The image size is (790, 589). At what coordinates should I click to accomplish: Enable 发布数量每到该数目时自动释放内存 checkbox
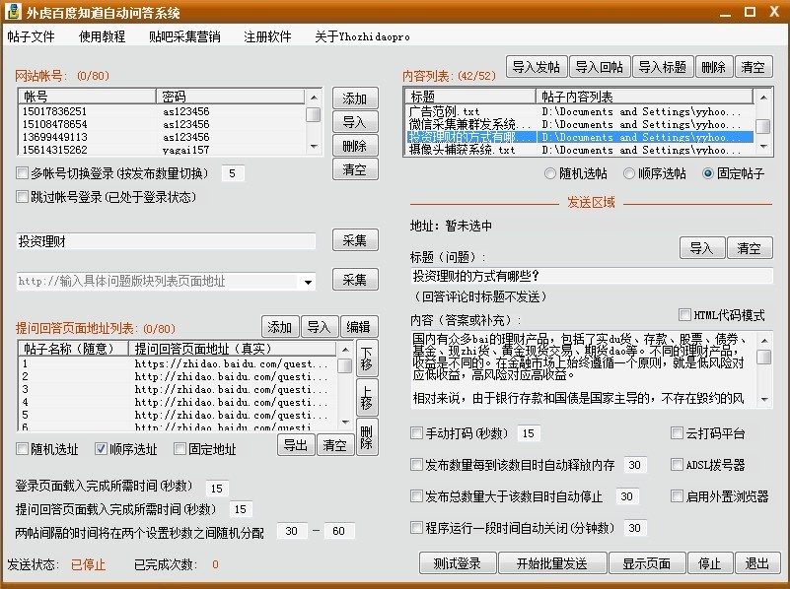tap(416, 465)
